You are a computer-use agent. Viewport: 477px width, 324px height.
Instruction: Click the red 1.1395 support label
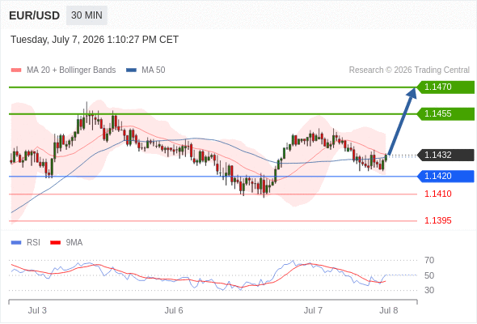(x=437, y=220)
